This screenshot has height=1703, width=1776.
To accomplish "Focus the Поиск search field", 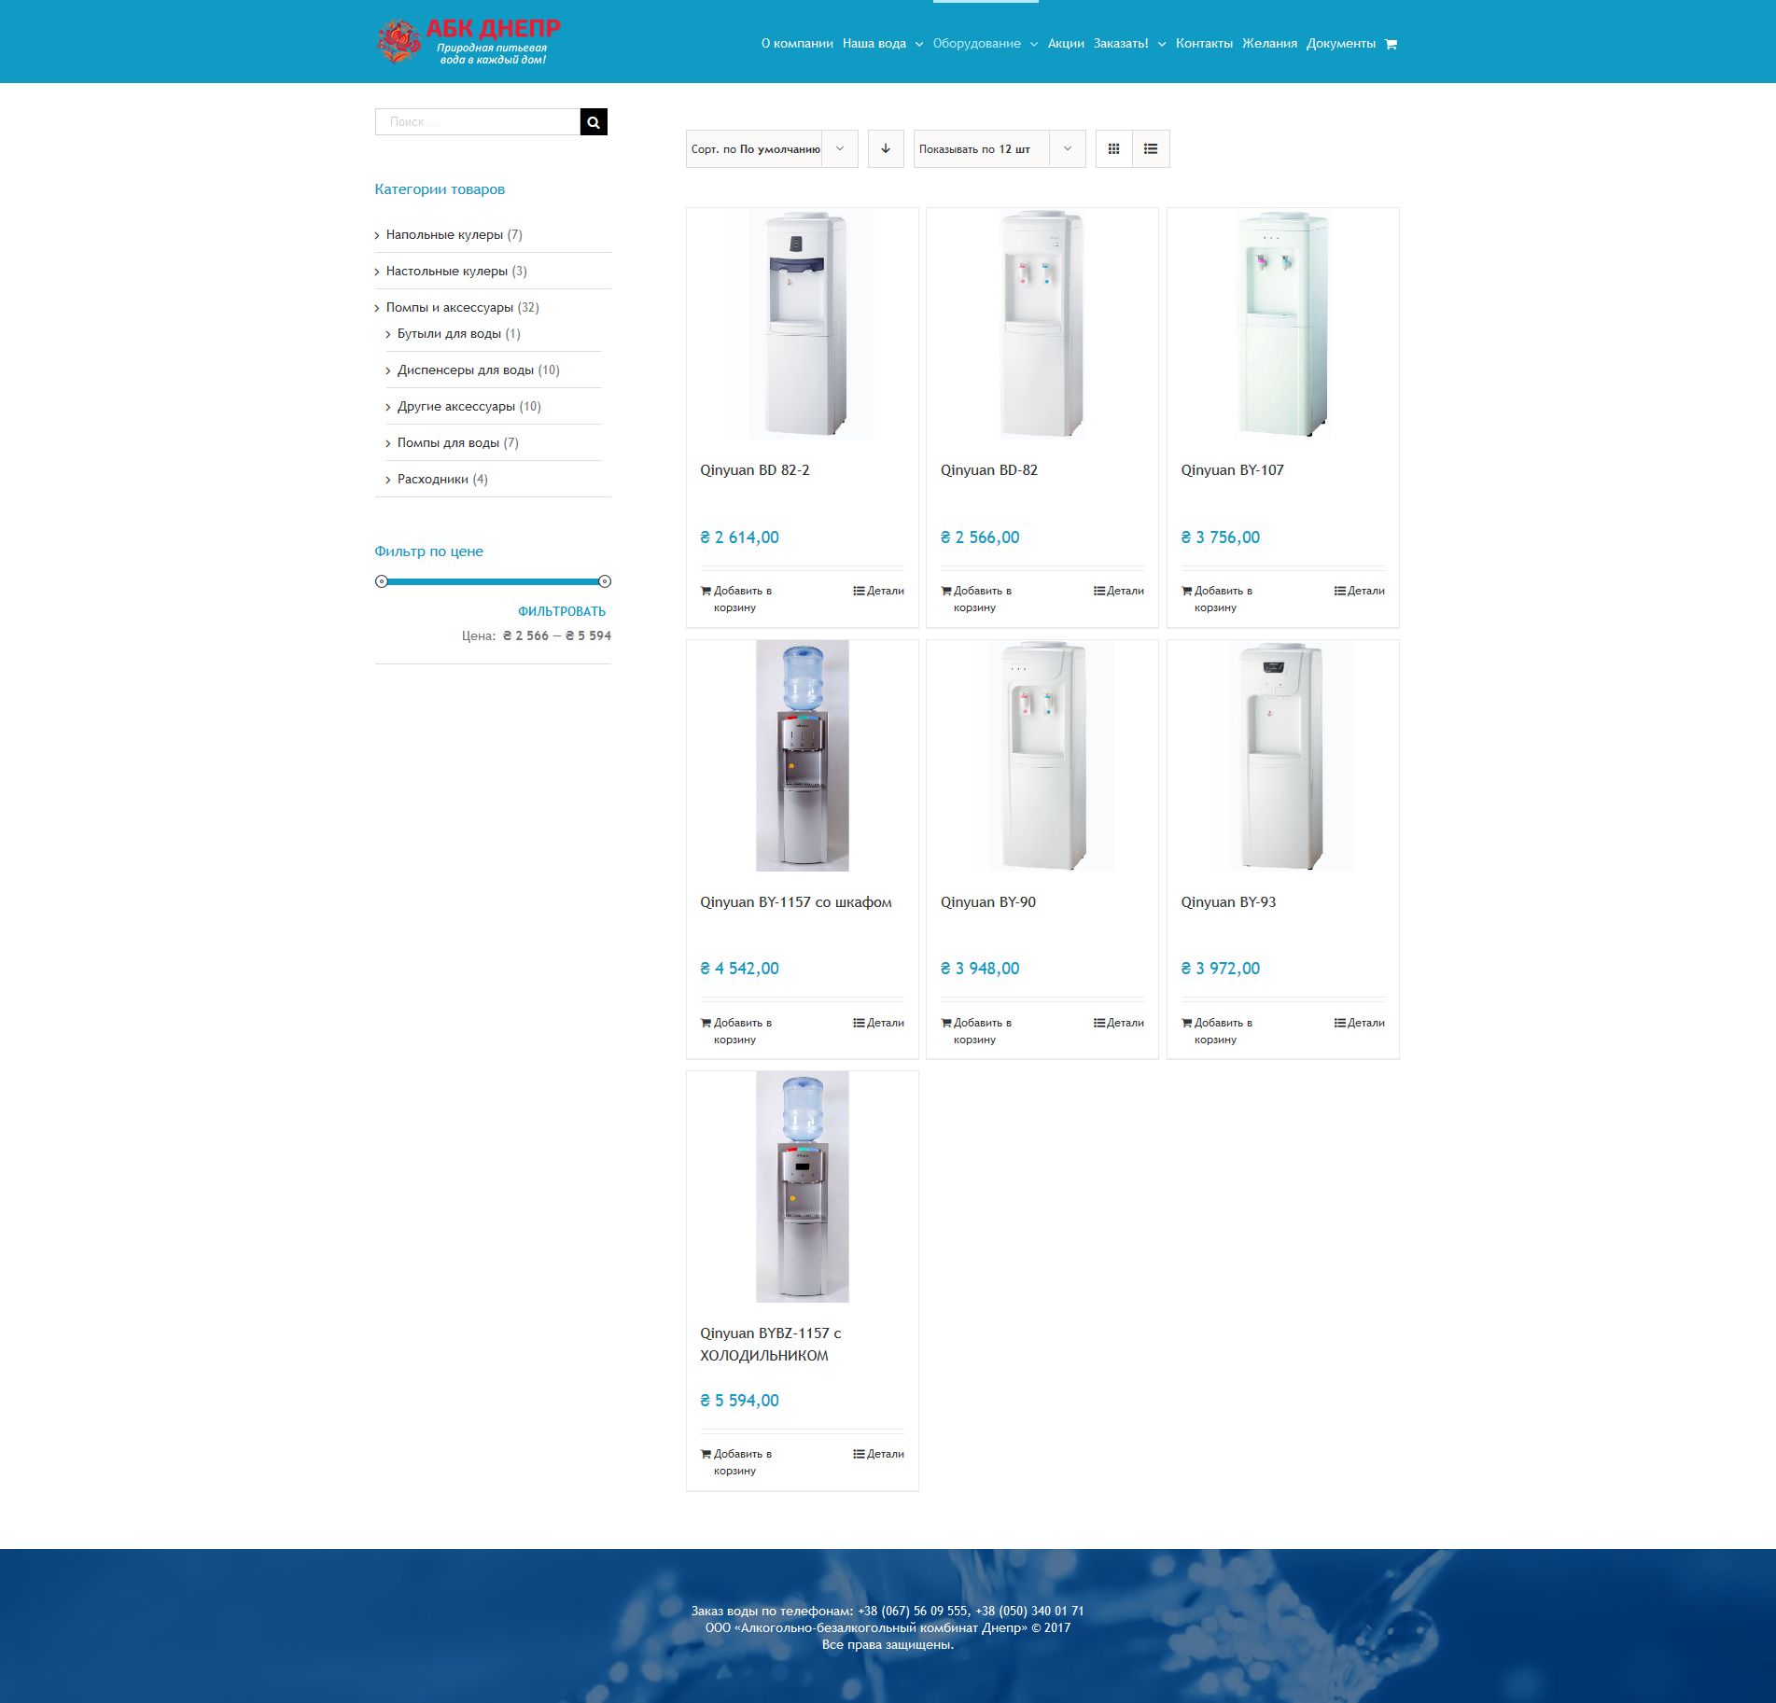I will tap(478, 122).
